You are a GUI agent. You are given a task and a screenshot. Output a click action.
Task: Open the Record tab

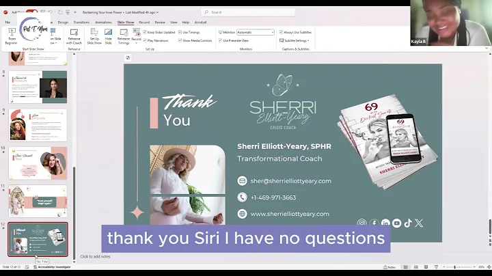point(144,23)
